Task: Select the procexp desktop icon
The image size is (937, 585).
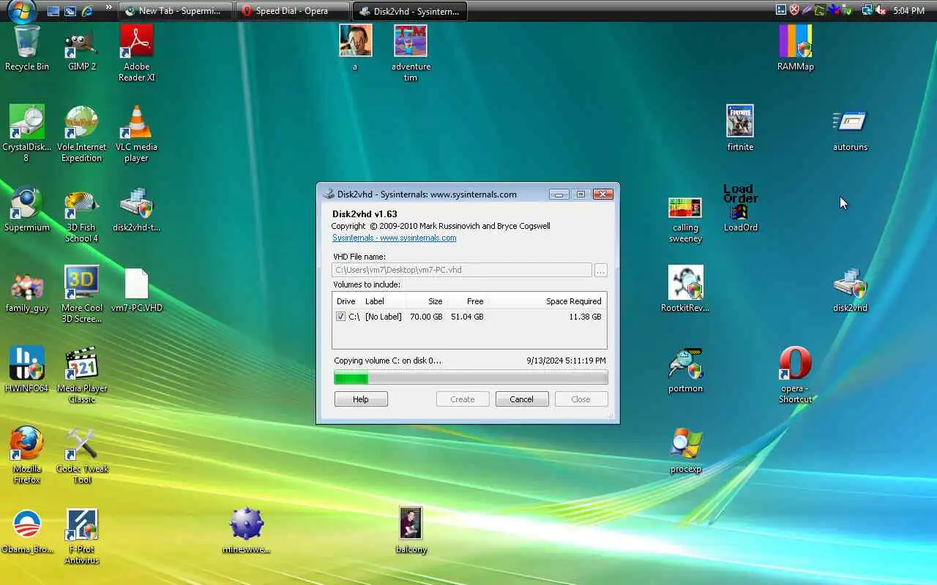Action: pos(686,450)
